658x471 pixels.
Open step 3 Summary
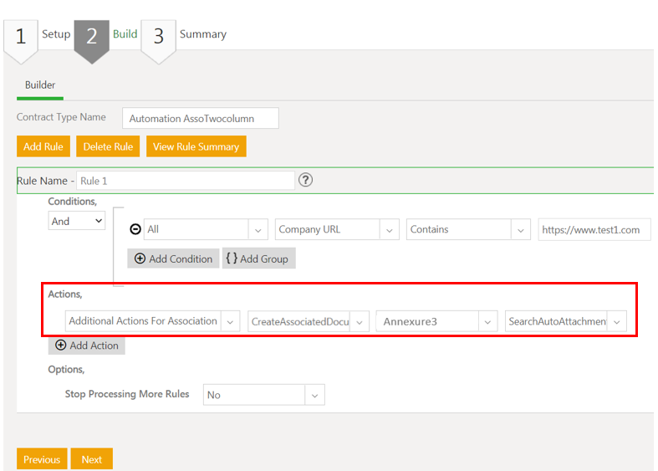[158, 37]
